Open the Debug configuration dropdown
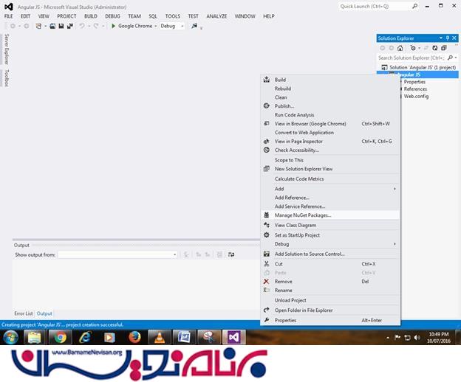This screenshot has height=382, width=461. [172, 26]
